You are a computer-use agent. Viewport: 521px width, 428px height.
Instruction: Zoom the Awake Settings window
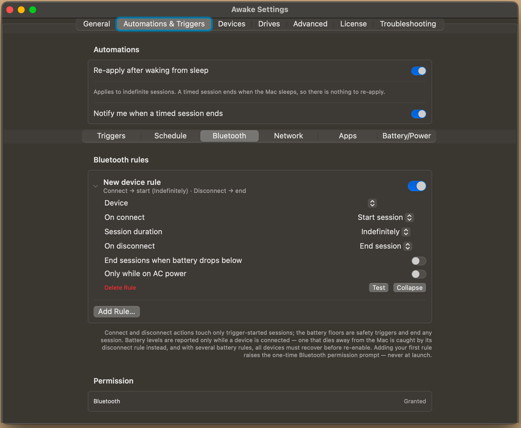click(x=33, y=10)
